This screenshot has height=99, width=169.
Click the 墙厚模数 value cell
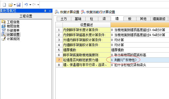140,50
